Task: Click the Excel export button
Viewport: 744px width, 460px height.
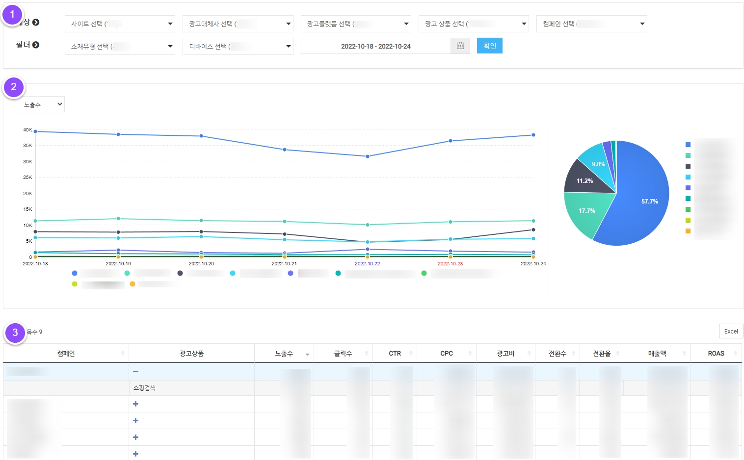Action: 731,332
